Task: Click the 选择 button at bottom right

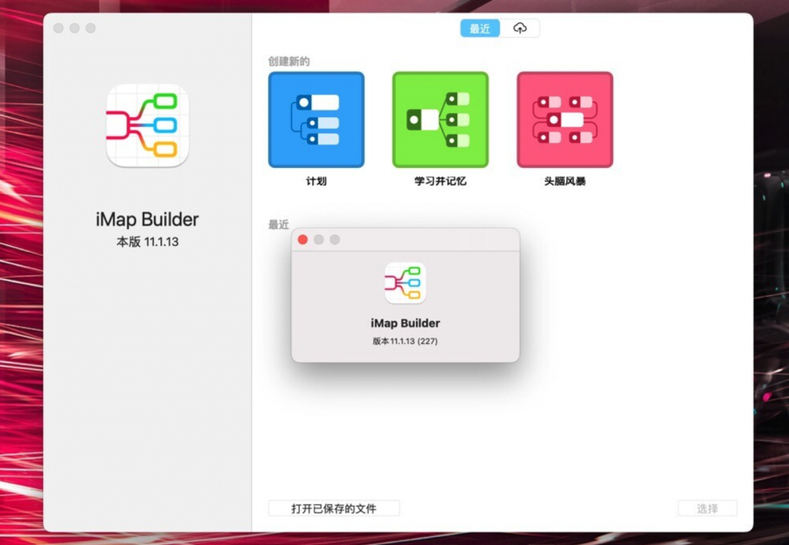Action: point(707,508)
